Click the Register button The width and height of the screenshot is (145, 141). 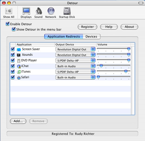coord(87,27)
